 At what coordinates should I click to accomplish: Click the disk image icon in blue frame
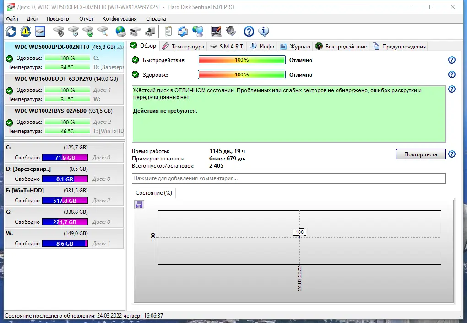click(40, 31)
